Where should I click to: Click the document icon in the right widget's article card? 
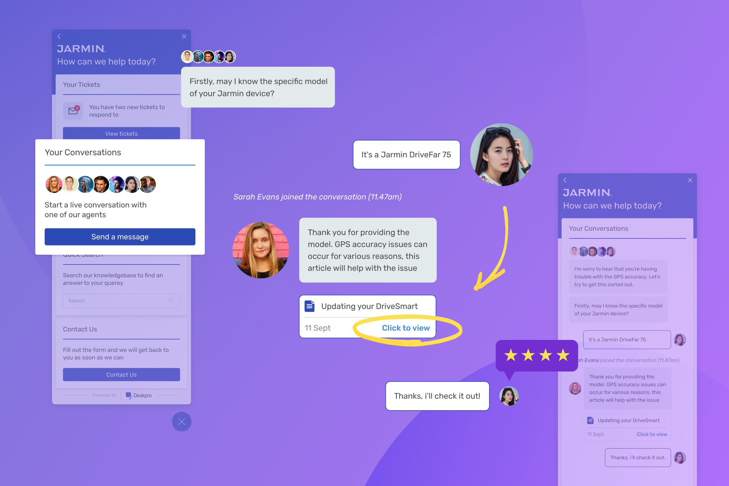click(x=590, y=420)
